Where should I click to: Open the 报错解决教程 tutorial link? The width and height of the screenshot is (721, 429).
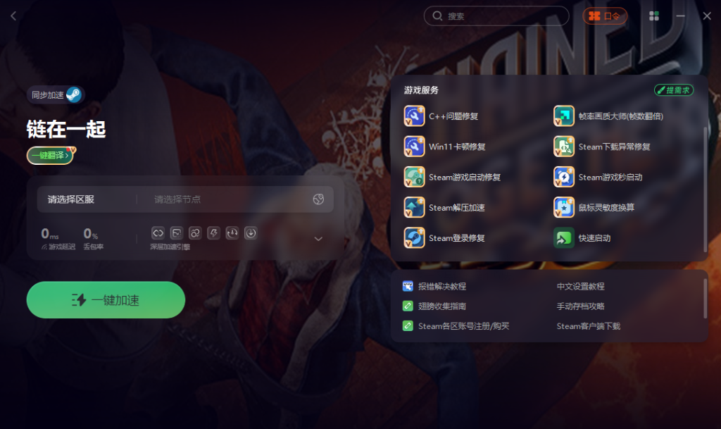(441, 287)
